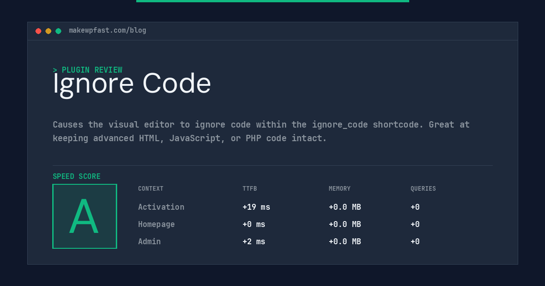Screen dimensions: 545x286
Task: Click the yellow window dot
Action: coord(48,31)
